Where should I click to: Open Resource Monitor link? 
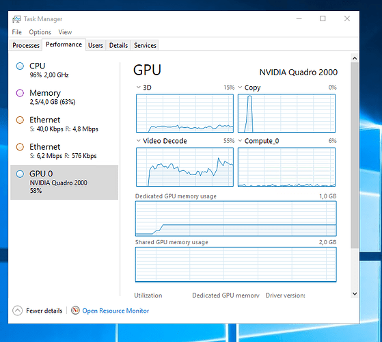point(115,311)
